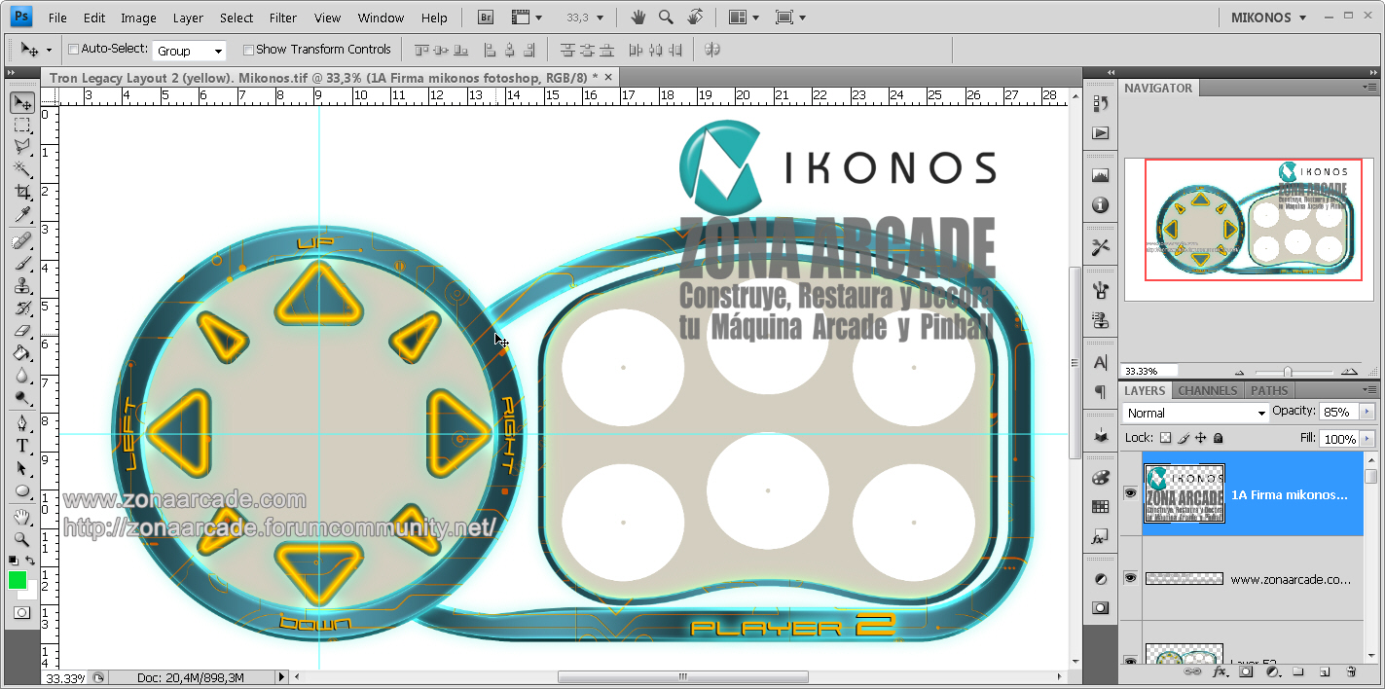
Task: Open the Layer menu
Action: pos(188,18)
